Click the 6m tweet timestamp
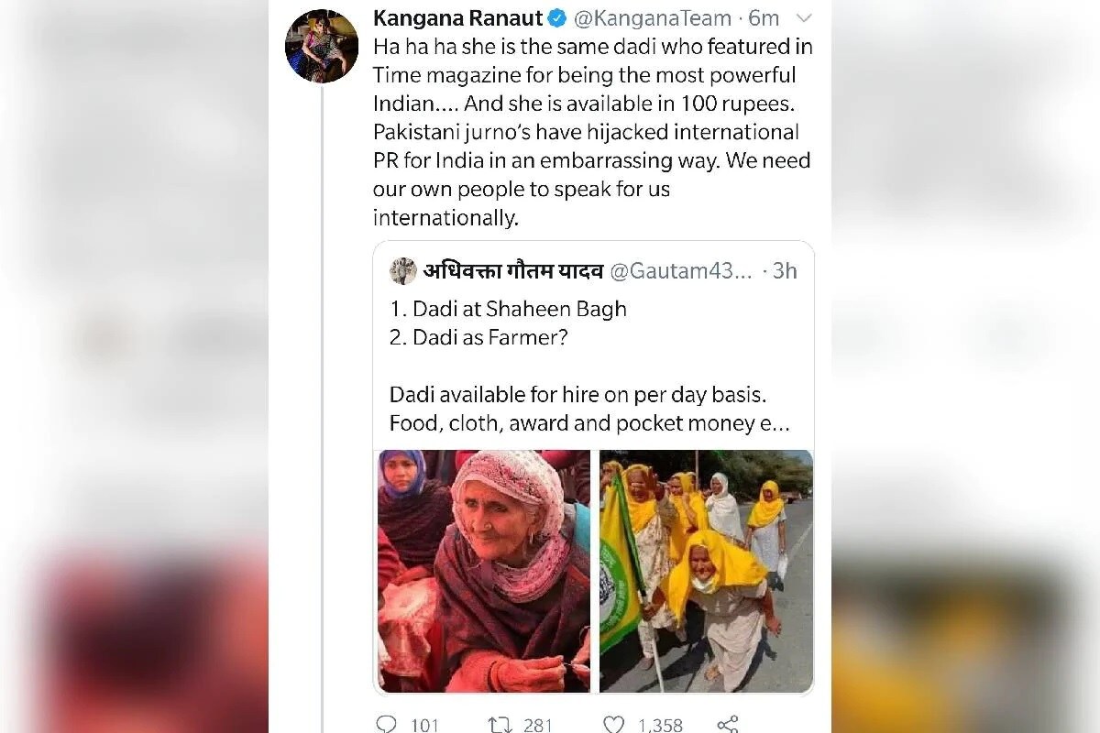Viewport: 1100px width, 733px height. point(763,17)
